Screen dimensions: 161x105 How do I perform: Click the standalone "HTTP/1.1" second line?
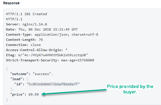(x=14, y=19)
